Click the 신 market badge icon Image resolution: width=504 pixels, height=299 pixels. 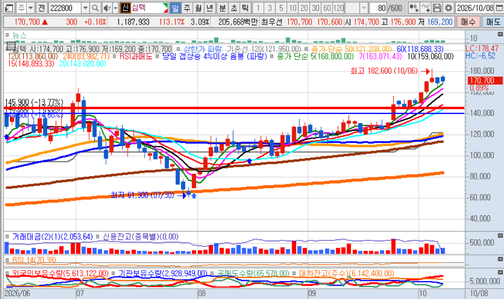tap(125, 8)
